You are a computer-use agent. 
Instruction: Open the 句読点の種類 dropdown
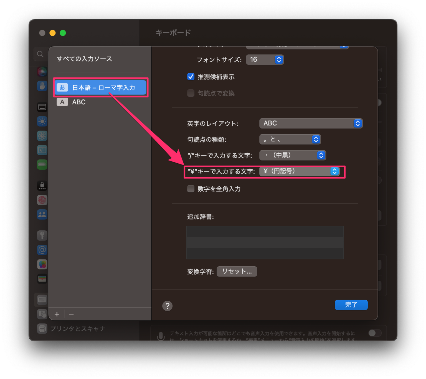(x=290, y=139)
